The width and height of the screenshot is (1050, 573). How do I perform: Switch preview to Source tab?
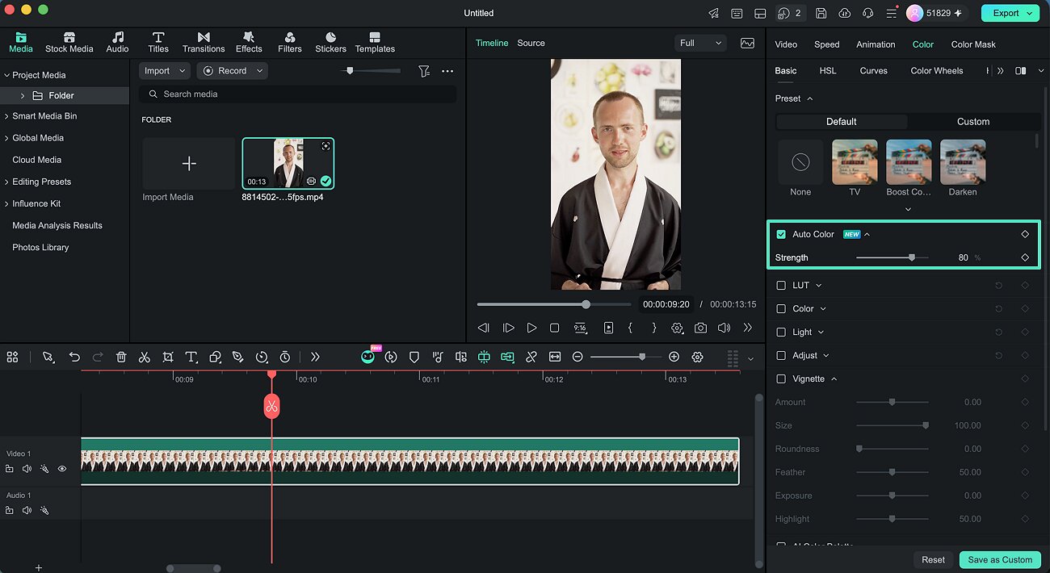[x=531, y=43]
